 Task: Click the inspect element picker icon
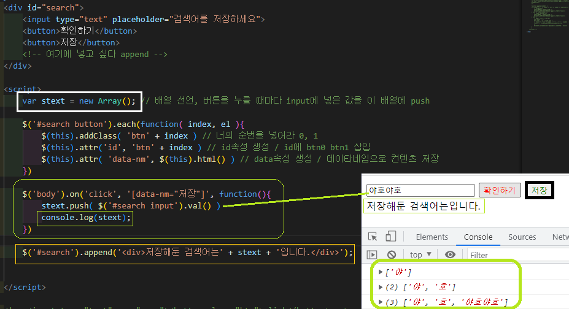(373, 237)
